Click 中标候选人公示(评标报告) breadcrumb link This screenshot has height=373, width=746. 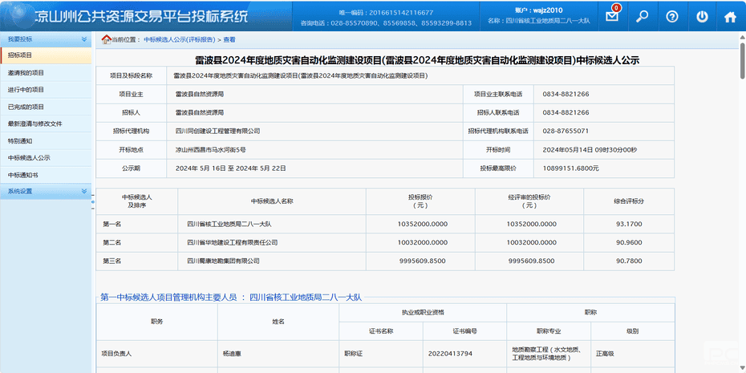tap(178, 39)
